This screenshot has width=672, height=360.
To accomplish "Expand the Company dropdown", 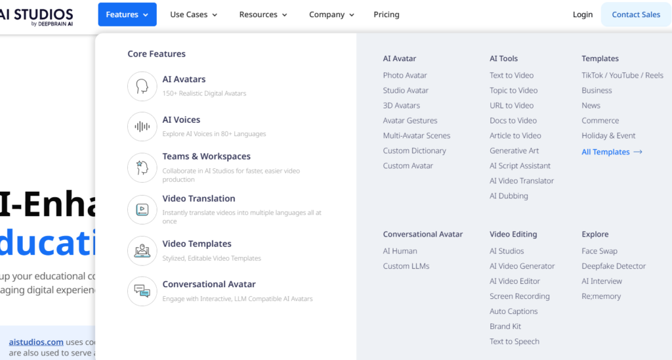I will tap(331, 14).
